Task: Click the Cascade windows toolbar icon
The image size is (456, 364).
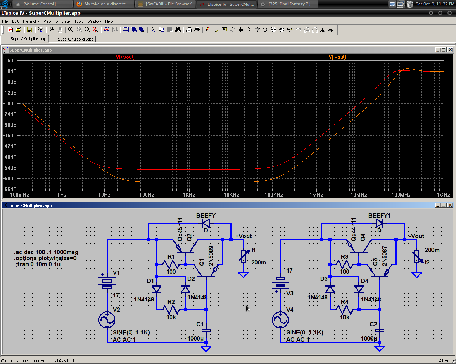Action: [x=134, y=30]
